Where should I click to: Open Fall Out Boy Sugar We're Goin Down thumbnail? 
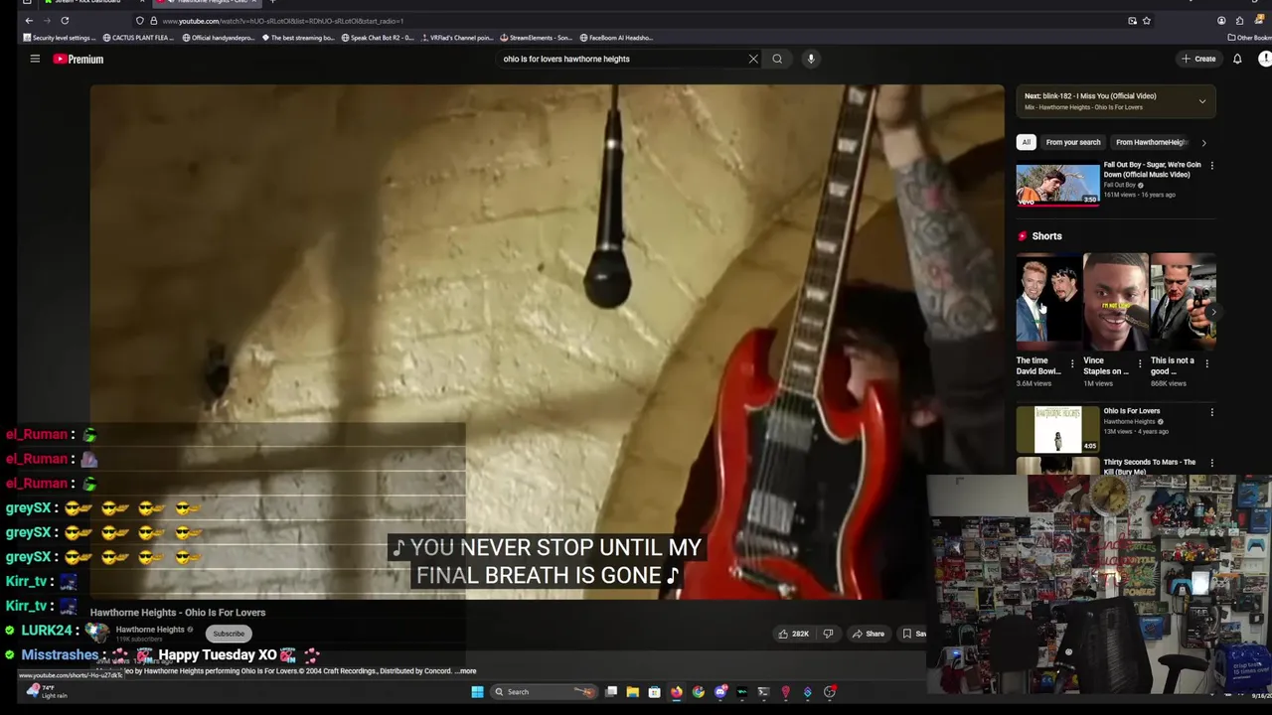coord(1057,184)
